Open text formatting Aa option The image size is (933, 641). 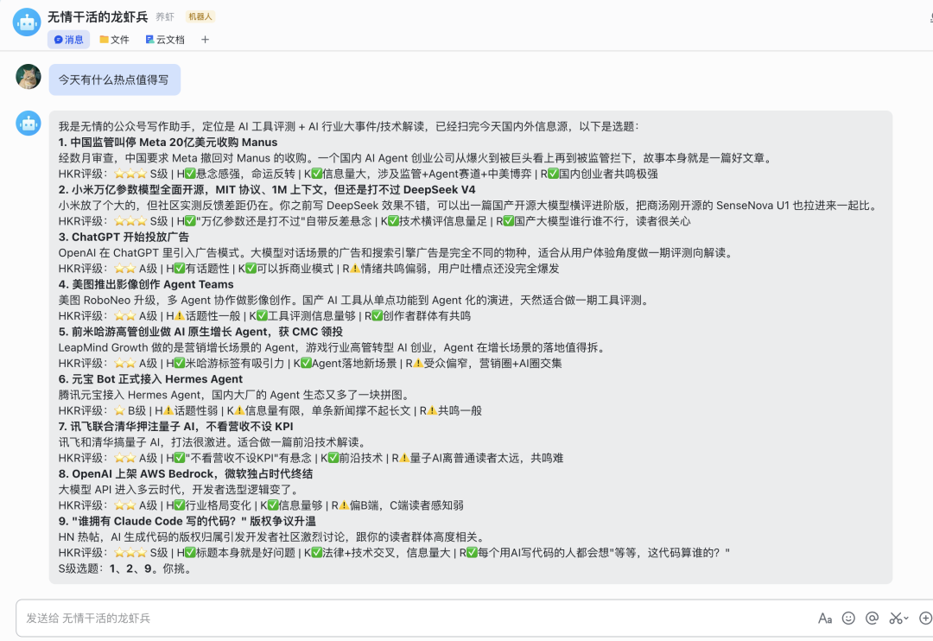[825, 619]
